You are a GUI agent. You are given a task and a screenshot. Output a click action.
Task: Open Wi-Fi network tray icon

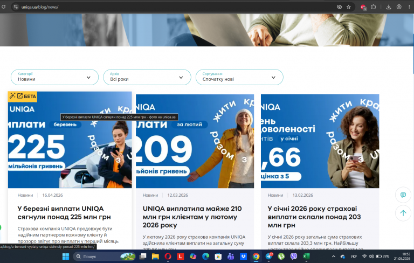(364, 257)
